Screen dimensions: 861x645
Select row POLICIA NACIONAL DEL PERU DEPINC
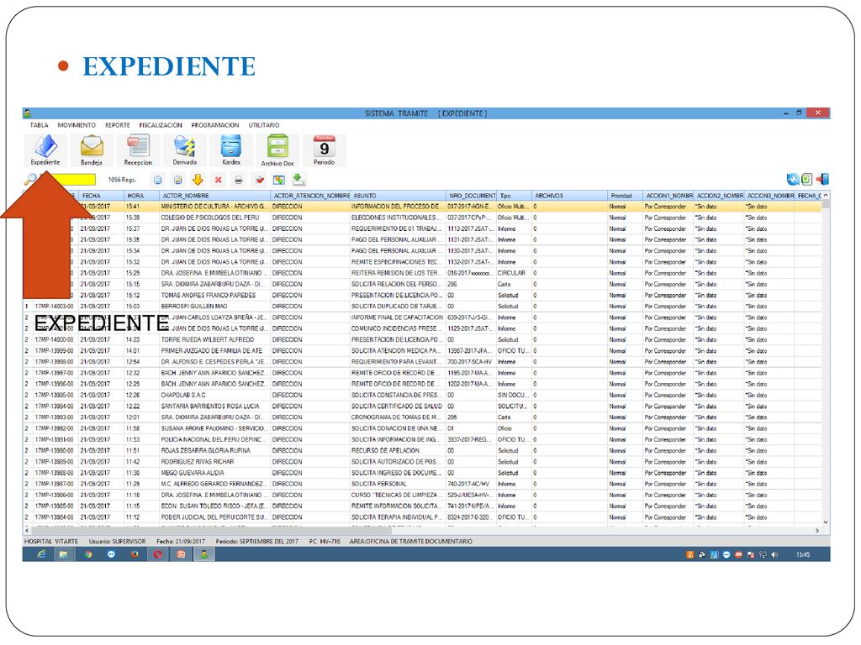(x=422, y=439)
